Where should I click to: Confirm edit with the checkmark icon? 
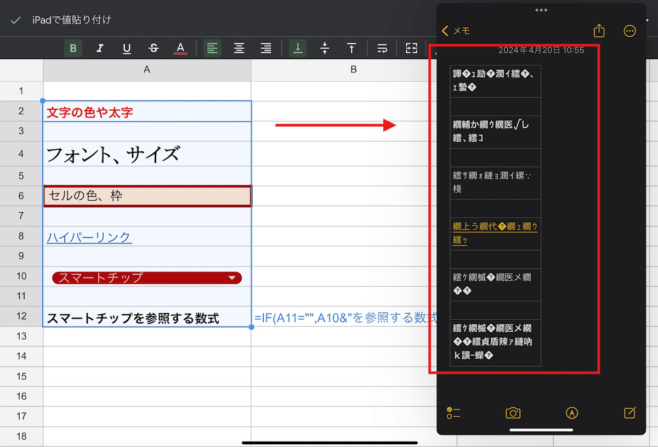point(16,20)
